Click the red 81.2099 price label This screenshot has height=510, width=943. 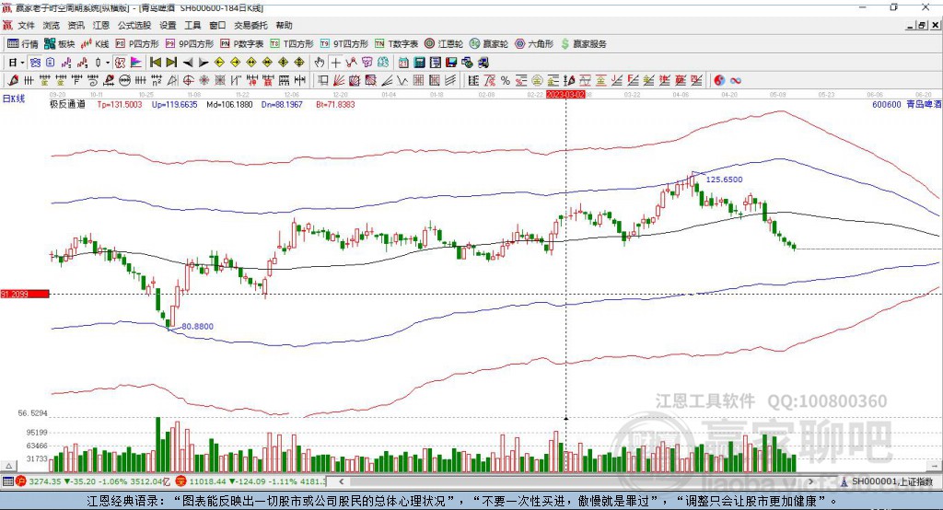pos(25,294)
